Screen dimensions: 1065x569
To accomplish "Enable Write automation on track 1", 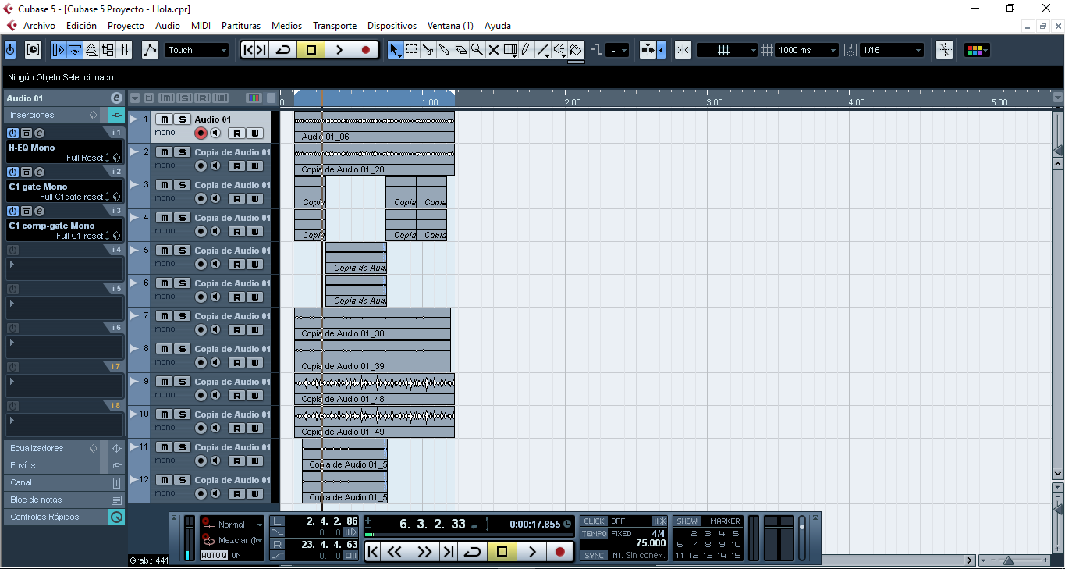I will [x=254, y=133].
